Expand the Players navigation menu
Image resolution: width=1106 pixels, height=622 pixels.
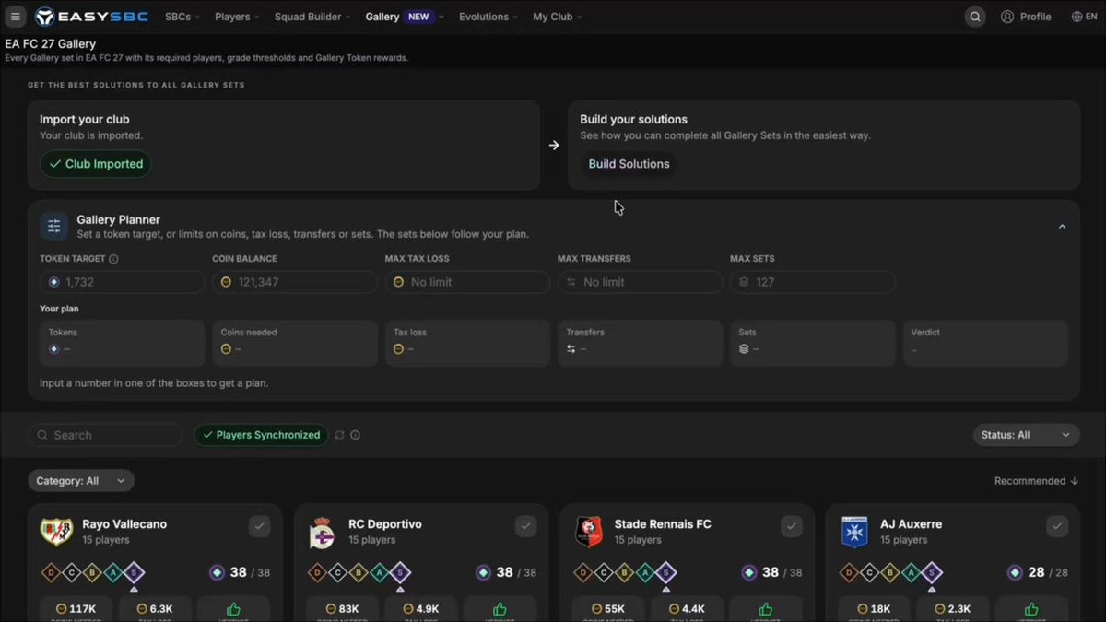[x=237, y=17]
